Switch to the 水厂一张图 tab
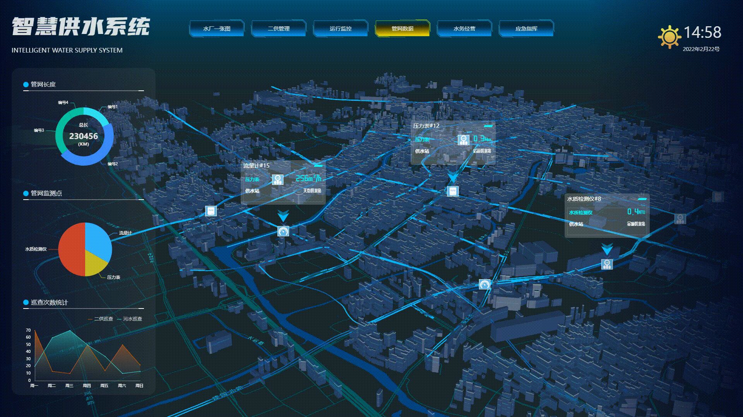Image resolution: width=743 pixels, height=417 pixels. point(217,29)
